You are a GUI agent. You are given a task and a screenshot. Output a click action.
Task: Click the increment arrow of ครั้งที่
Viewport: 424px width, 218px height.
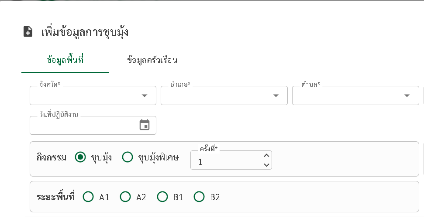[266, 156]
